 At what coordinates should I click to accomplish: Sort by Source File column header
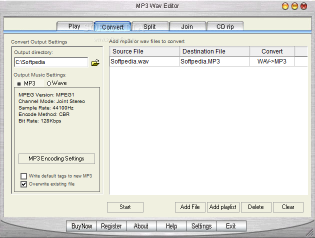tap(144, 51)
